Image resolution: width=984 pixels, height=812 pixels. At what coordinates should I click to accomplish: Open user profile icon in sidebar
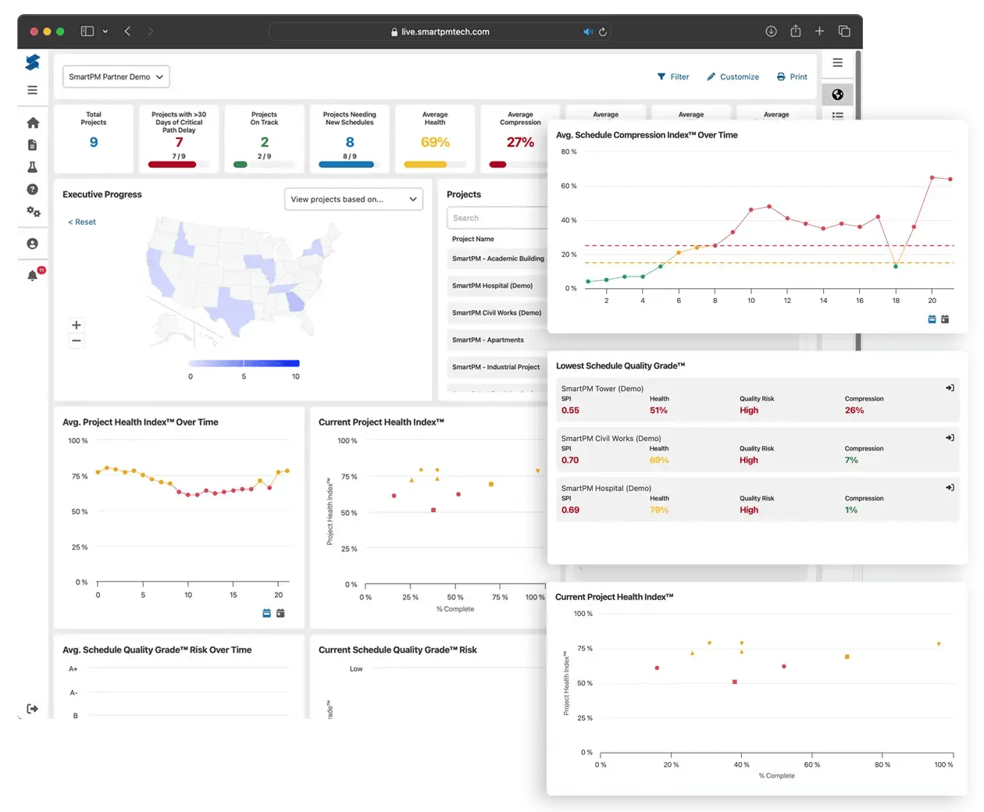(32, 244)
